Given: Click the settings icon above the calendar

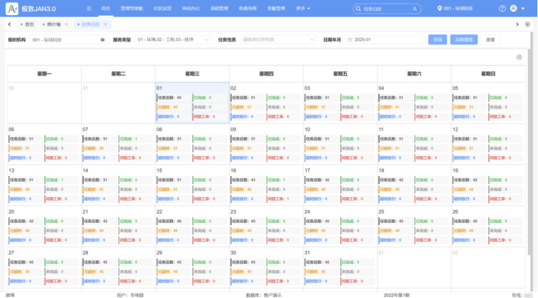Looking at the screenshot, I should [x=519, y=57].
